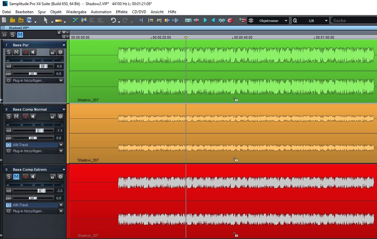This screenshot has width=377, height=239.
Task: Open the Effekte menu
Action: 122,12
